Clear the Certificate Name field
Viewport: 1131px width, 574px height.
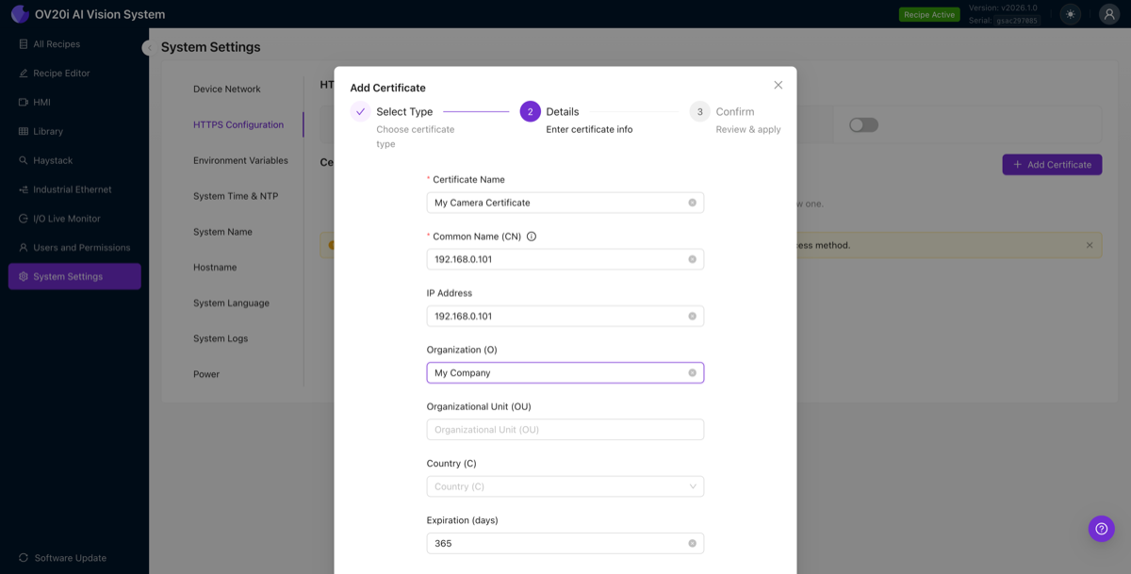coord(693,202)
